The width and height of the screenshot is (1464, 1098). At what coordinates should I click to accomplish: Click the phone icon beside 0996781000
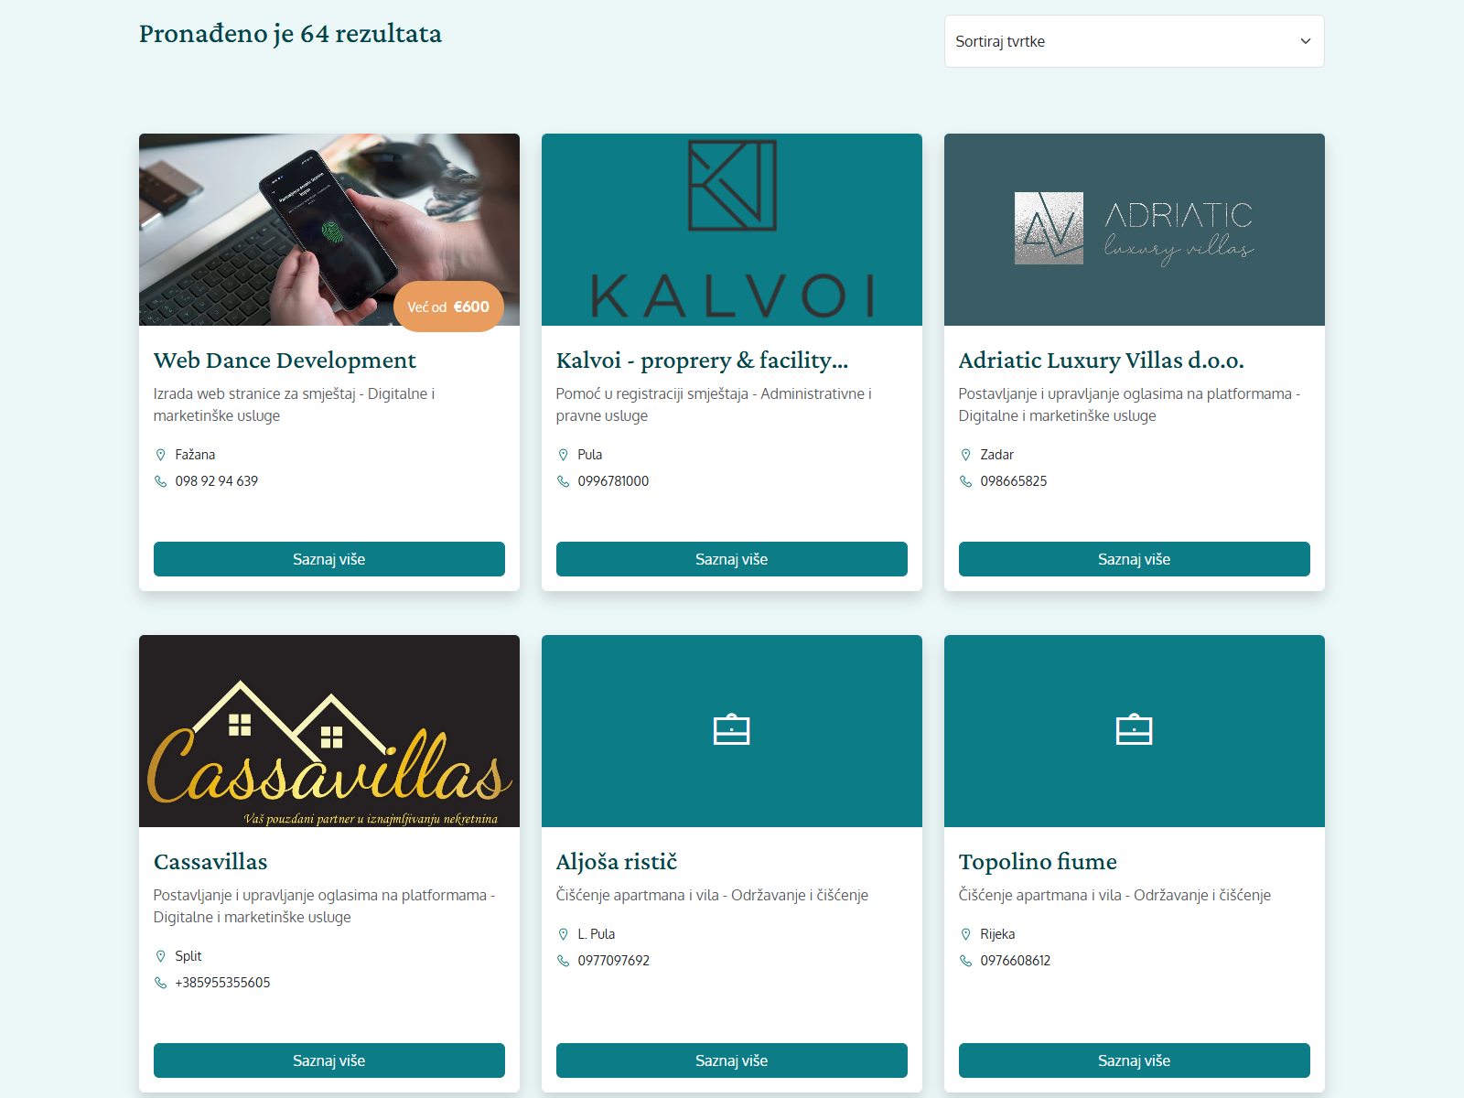pos(563,481)
